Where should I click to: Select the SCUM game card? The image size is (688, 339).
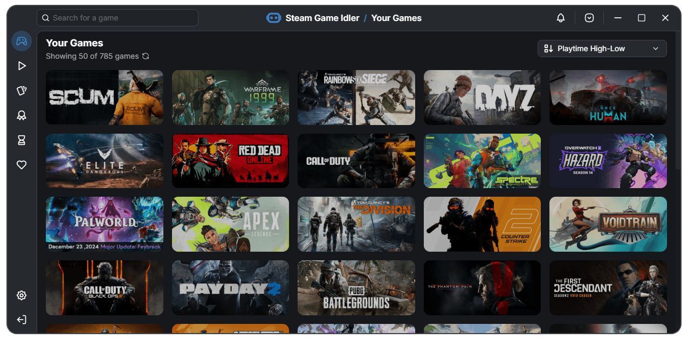105,98
